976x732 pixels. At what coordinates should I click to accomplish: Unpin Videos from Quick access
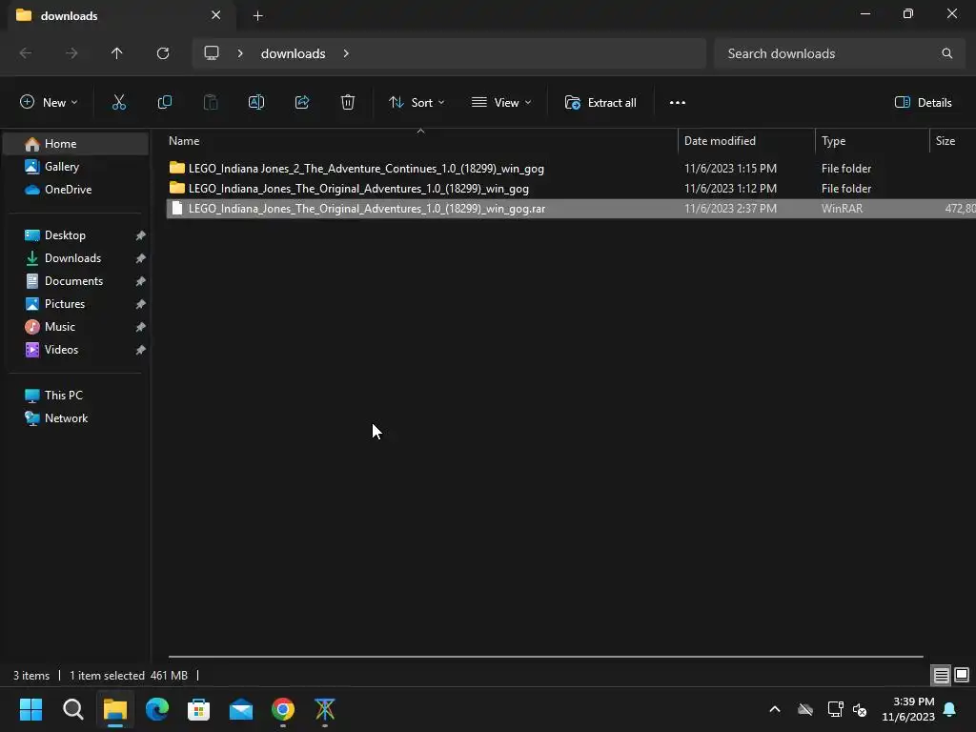tap(141, 350)
